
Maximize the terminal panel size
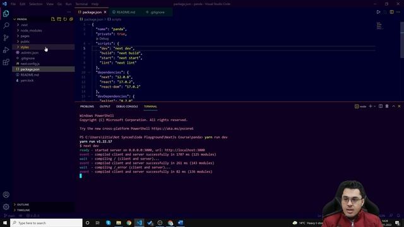pos(393,106)
